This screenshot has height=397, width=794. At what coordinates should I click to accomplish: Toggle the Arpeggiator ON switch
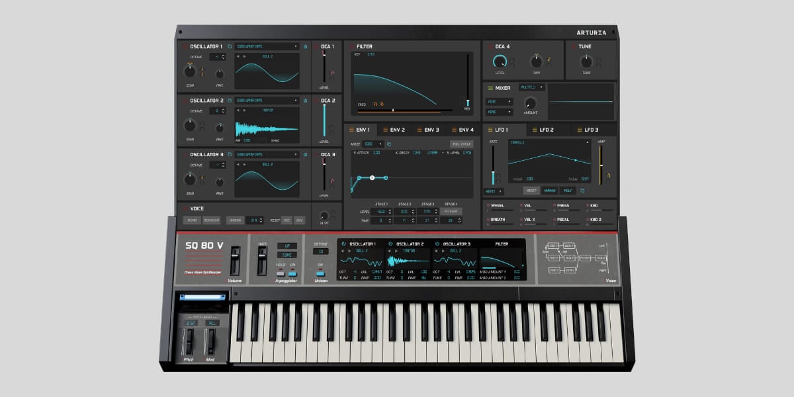pyautogui.click(x=292, y=272)
